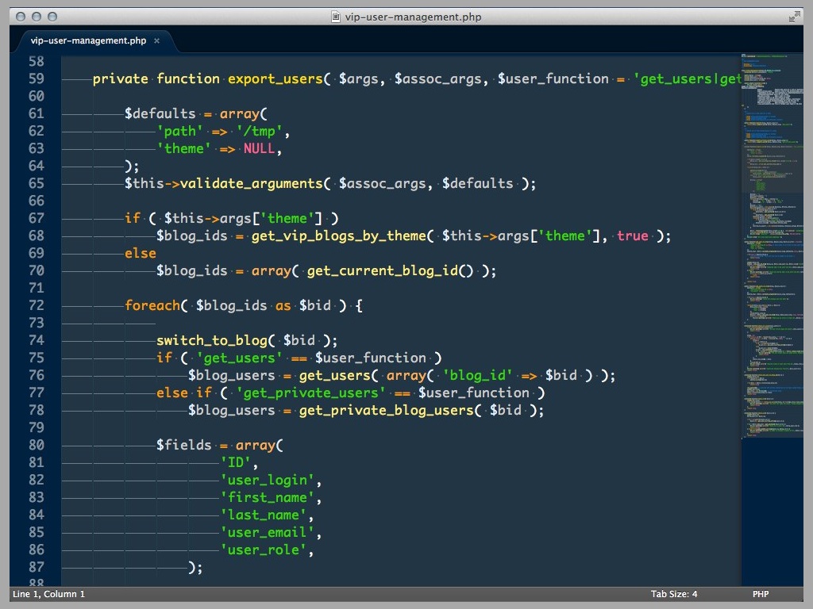This screenshot has height=609, width=813.
Task: Click line number 73 in the gutter
Action: [x=37, y=324]
